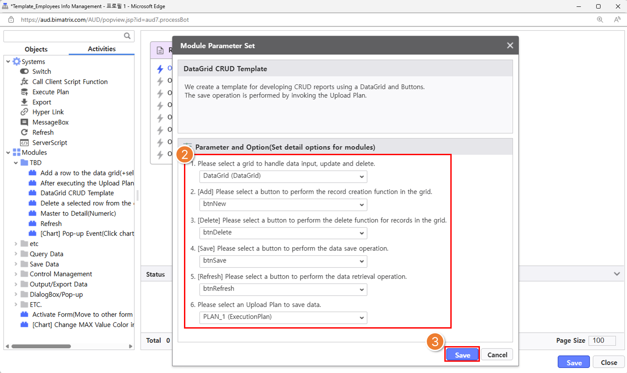Open the btnNew Add button dropdown
The width and height of the screenshot is (627, 373).
[283, 205]
